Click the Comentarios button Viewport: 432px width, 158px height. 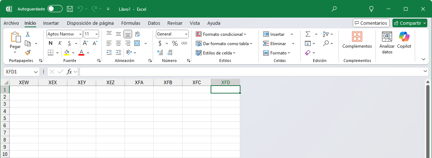click(371, 23)
